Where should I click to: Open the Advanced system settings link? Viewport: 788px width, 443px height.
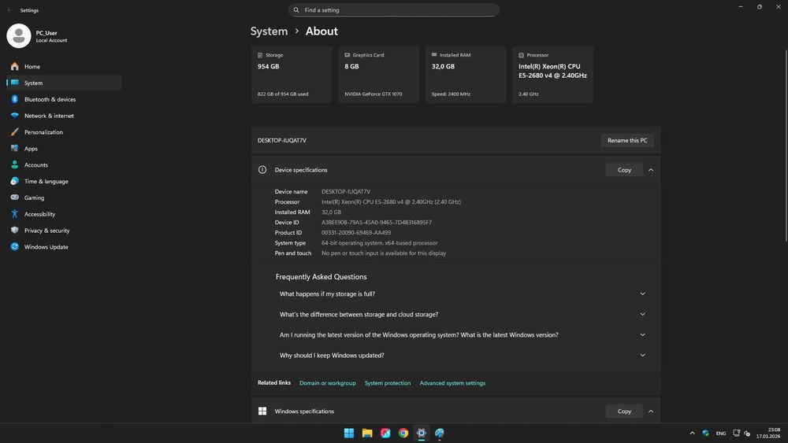452,383
